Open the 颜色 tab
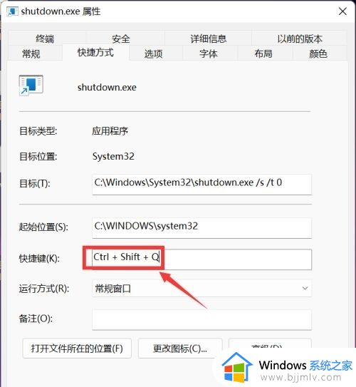 pyautogui.click(x=318, y=53)
